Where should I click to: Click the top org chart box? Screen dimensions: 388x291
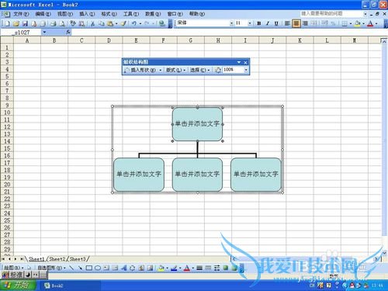click(x=197, y=124)
